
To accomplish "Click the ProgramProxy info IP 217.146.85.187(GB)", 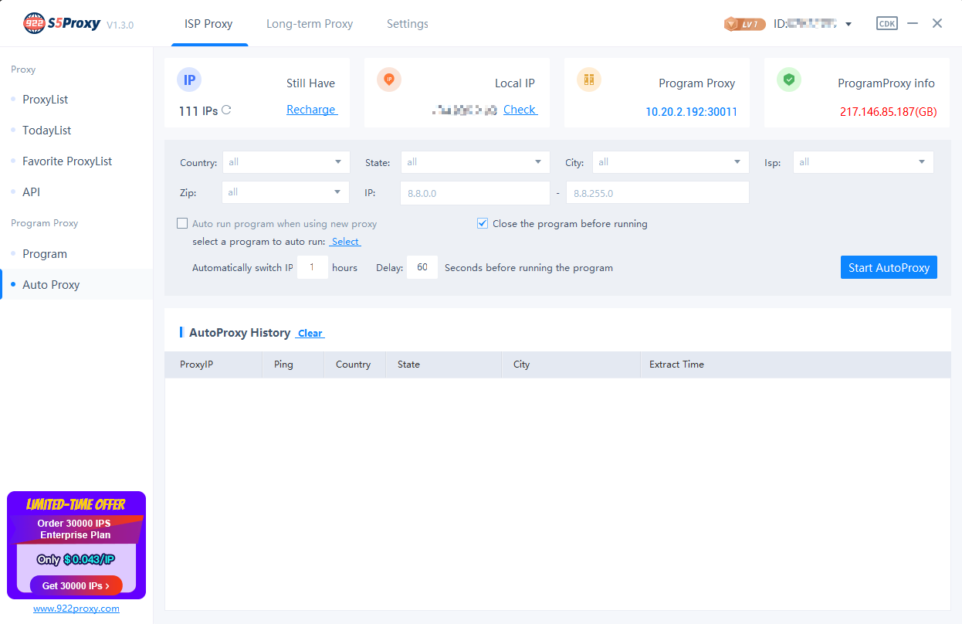I will click(x=889, y=112).
